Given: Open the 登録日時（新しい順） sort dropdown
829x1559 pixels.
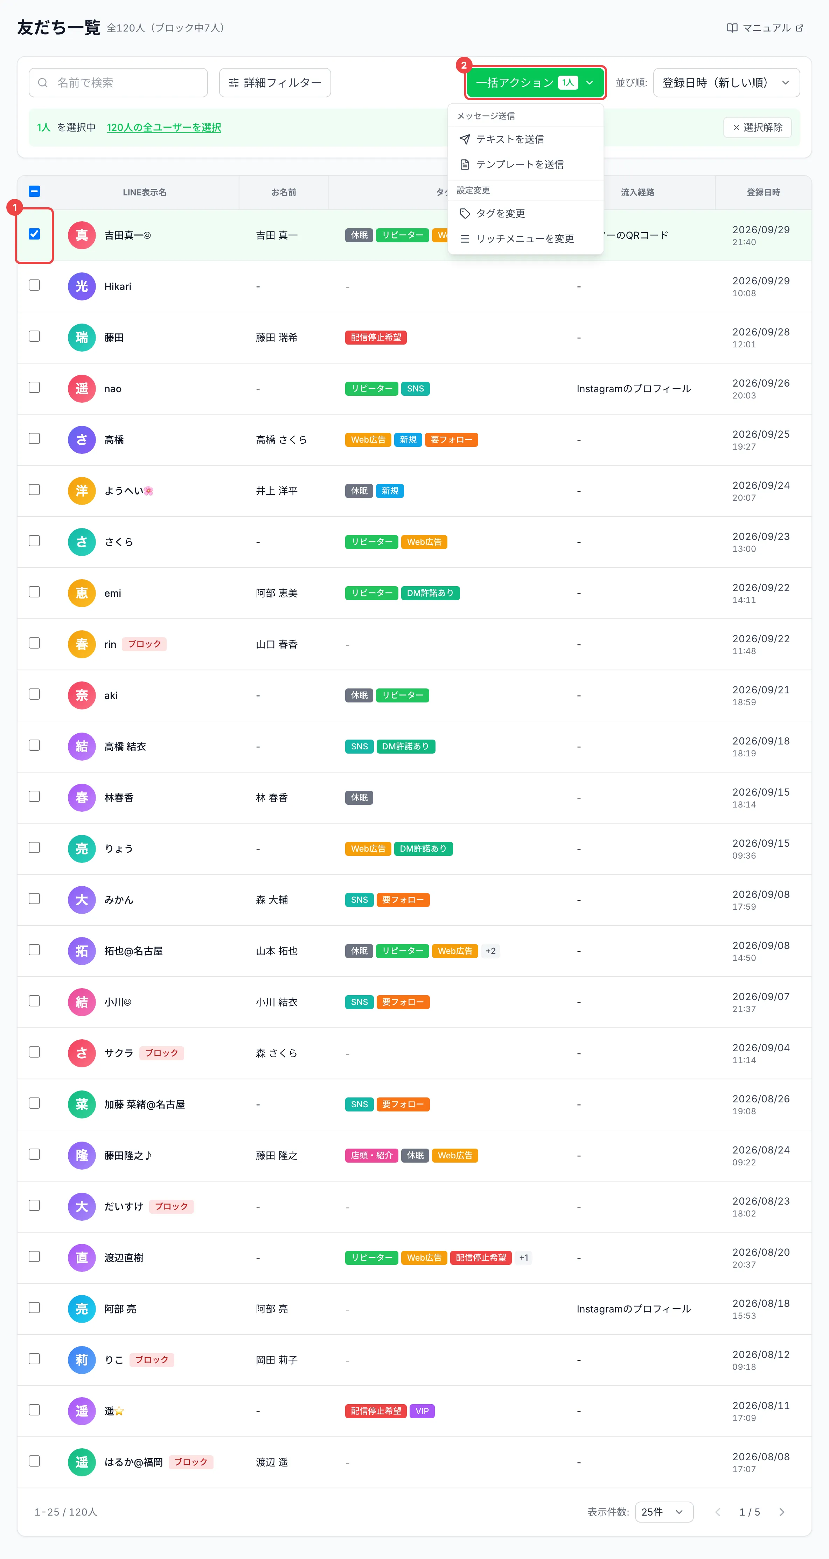Looking at the screenshot, I should tap(726, 82).
